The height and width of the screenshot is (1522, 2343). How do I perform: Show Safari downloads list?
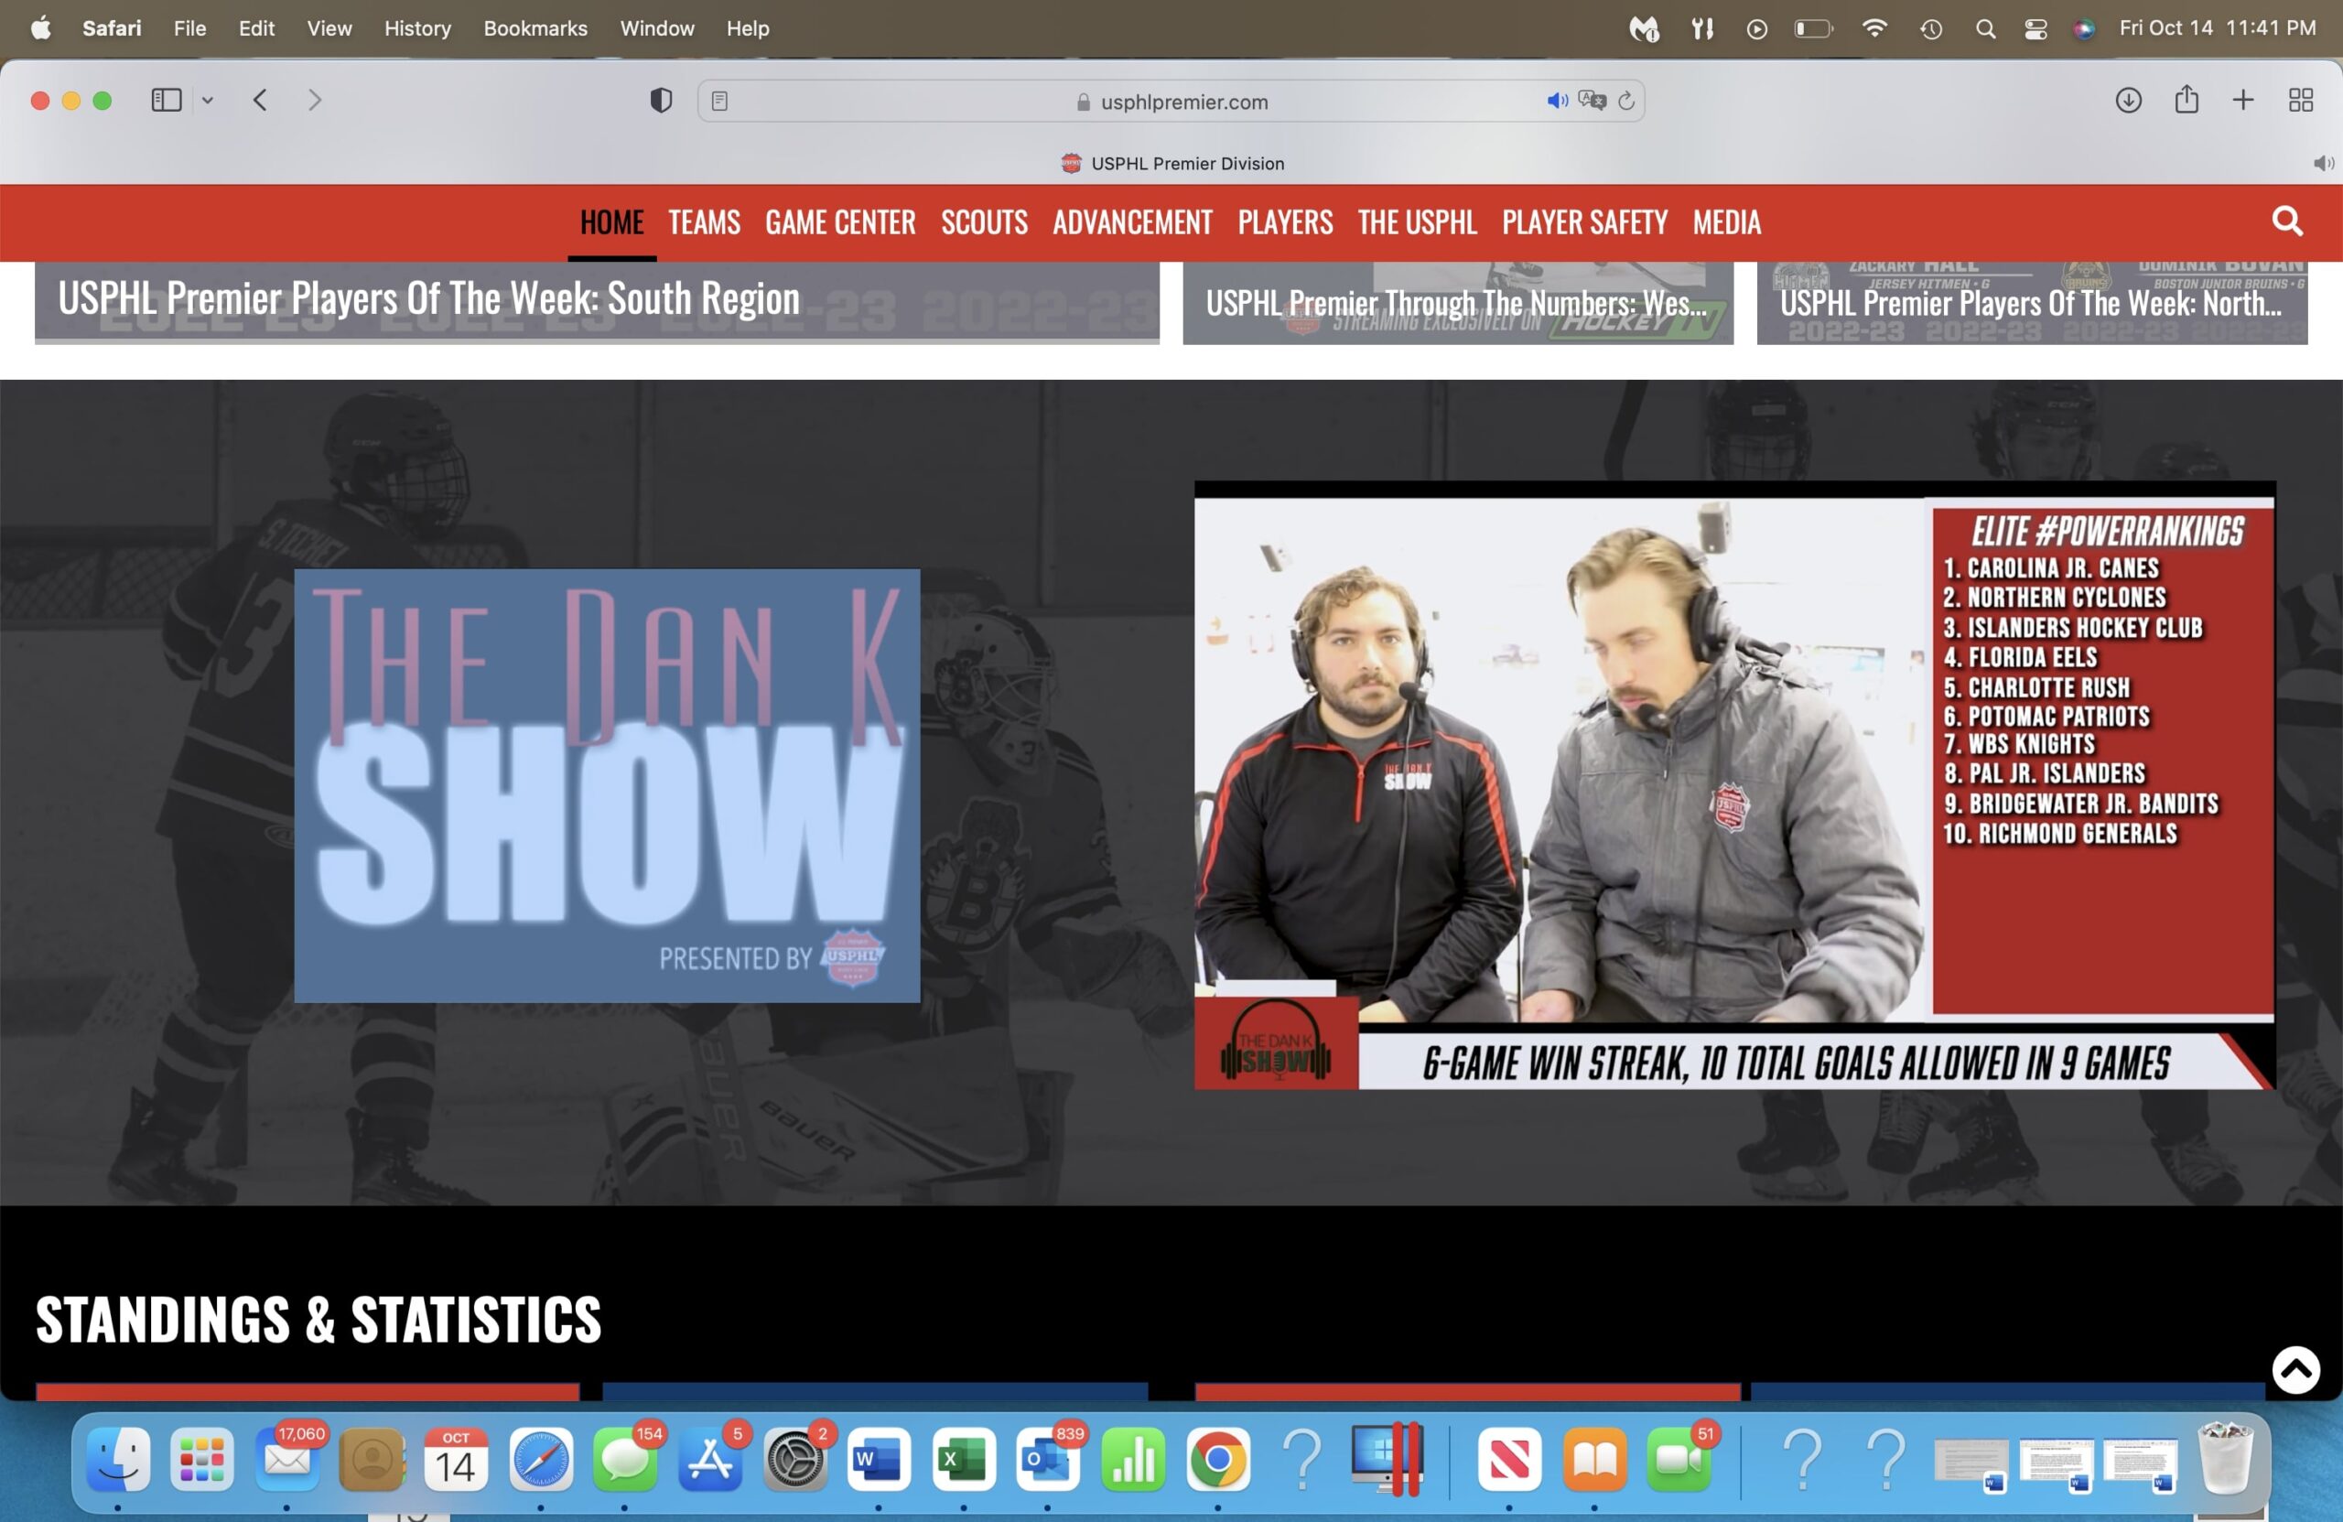2129,101
